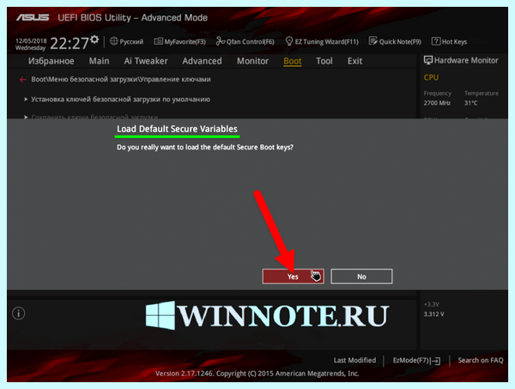Viewport: 515px width, 389px height.
Task: Click the Frequency label
Action: (438, 94)
